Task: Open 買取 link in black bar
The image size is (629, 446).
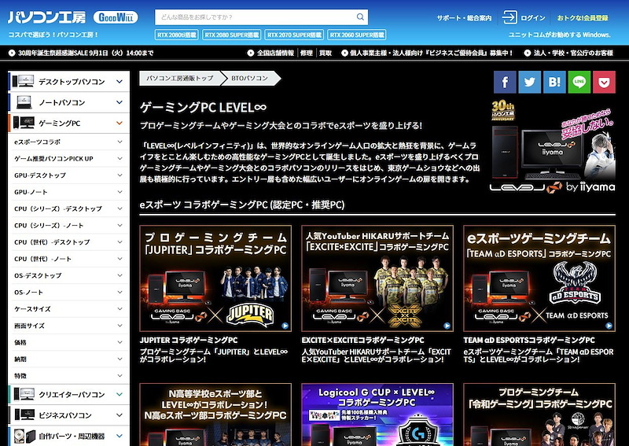Action: click(x=326, y=53)
